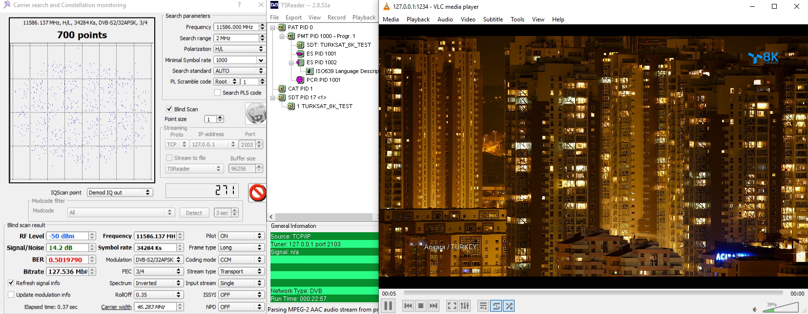Viewport: 808px width, 314px height.
Task: Open Minimal Symbol rate dropdown
Action: click(261, 60)
